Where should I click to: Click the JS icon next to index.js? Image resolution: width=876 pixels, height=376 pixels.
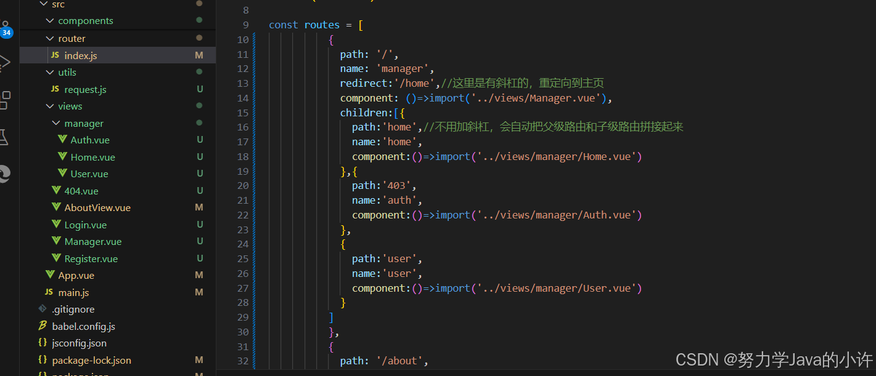click(x=57, y=55)
